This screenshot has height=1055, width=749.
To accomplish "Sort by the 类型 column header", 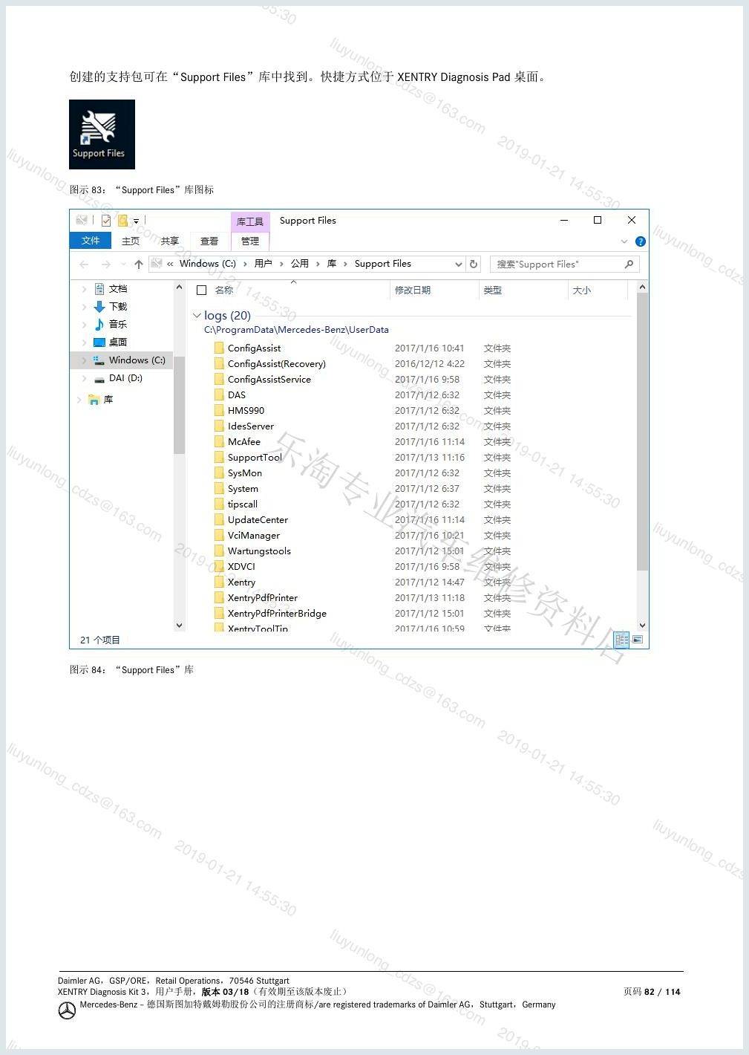I will (x=493, y=290).
